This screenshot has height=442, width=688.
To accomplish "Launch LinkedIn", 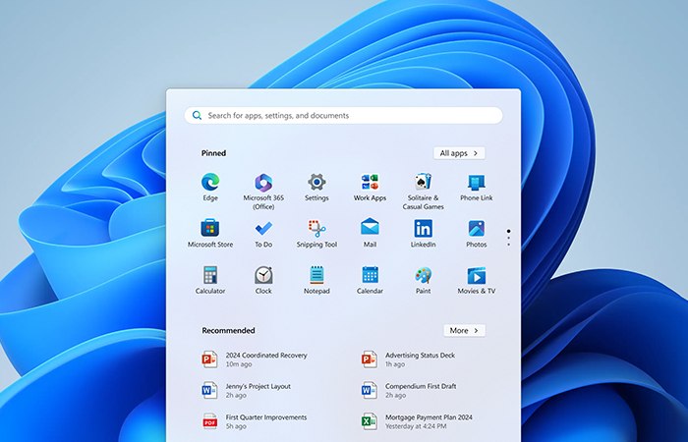I will click(423, 234).
